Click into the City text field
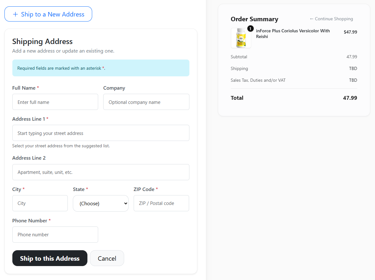Screen dimensions: 375x280 pyautogui.click(x=40, y=203)
